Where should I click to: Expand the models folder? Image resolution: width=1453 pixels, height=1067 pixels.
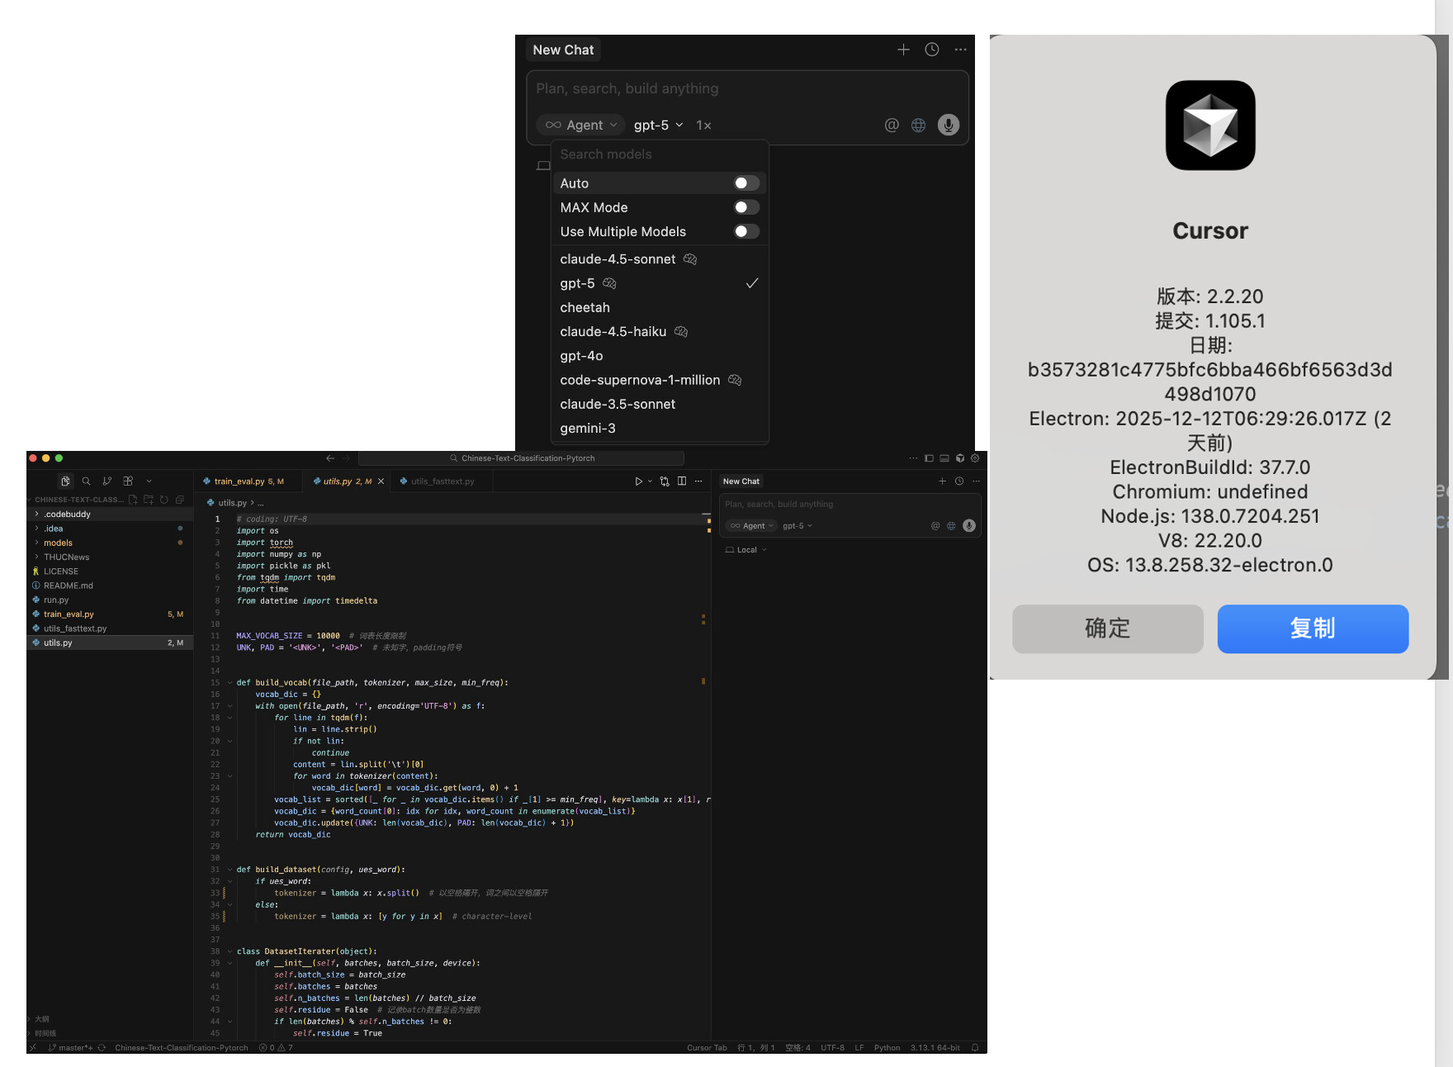tap(109, 543)
